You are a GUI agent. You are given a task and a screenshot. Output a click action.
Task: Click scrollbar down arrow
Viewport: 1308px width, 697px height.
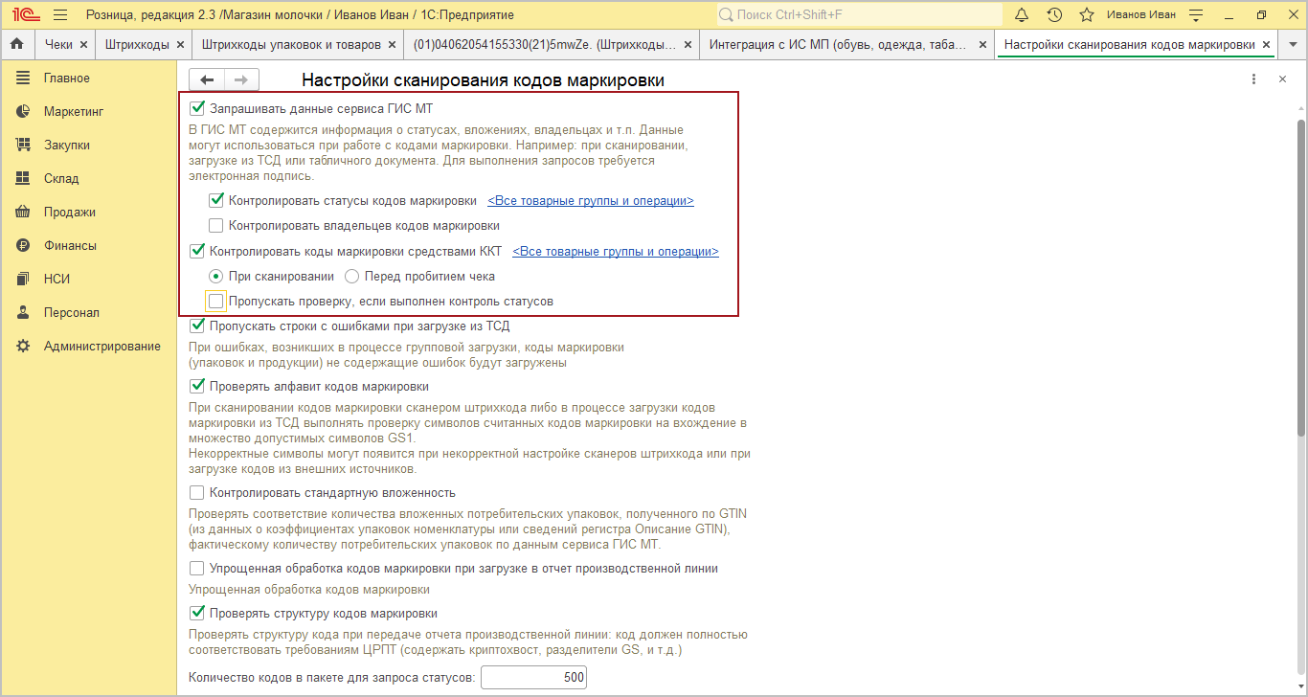pyautogui.click(x=1301, y=688)
